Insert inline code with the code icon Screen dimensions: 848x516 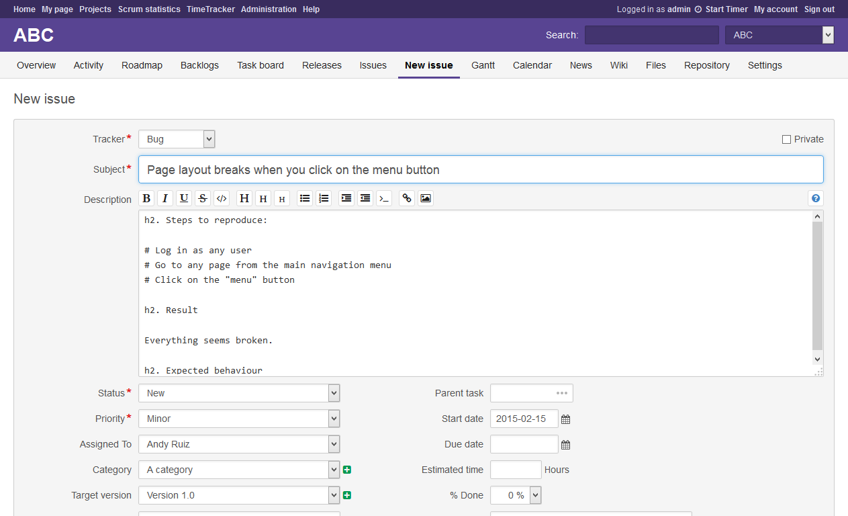click(222, 198)
